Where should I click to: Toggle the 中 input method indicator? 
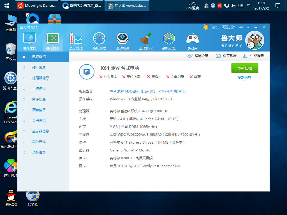[x=249, y=6]
